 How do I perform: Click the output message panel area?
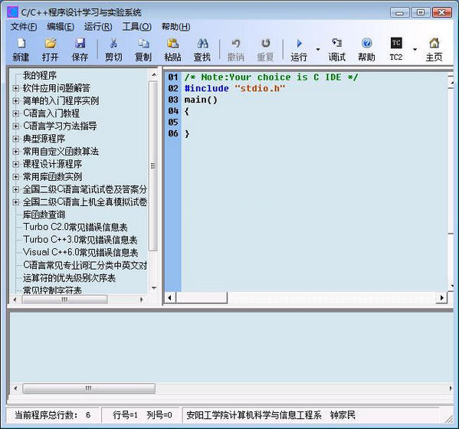[x=231, y=347]
